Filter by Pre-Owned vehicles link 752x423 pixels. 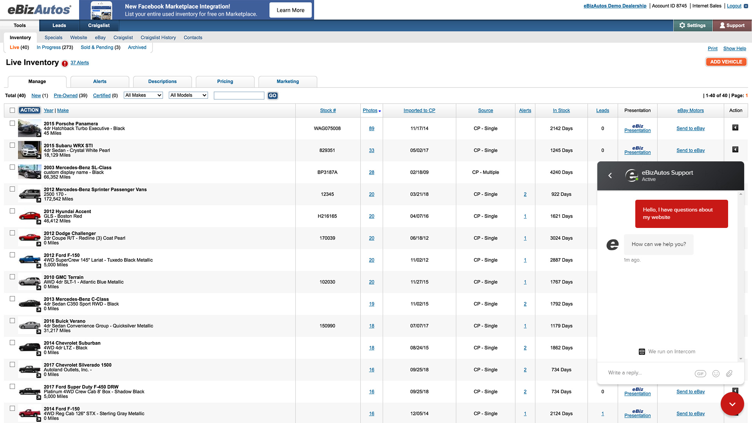pos(65,96)
